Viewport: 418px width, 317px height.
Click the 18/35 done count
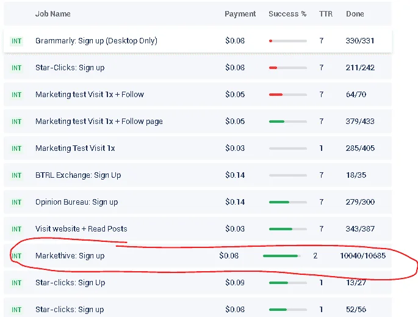(x=356, y=175)
